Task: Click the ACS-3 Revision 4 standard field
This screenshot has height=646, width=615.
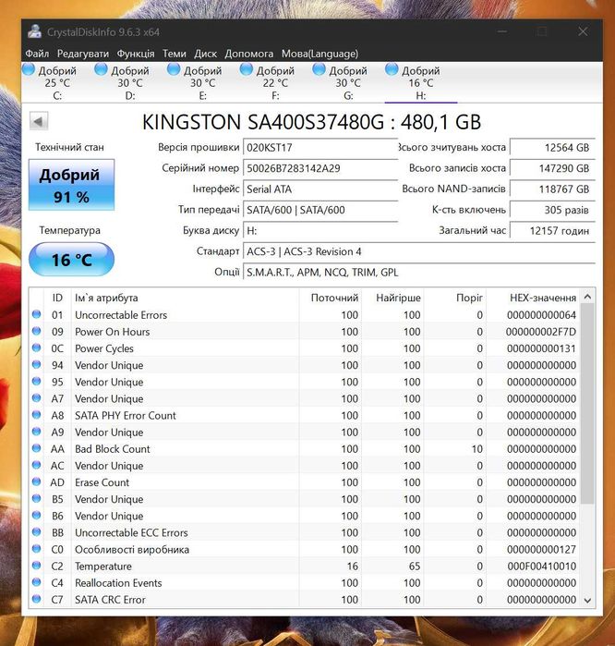Action: [419, 251]
